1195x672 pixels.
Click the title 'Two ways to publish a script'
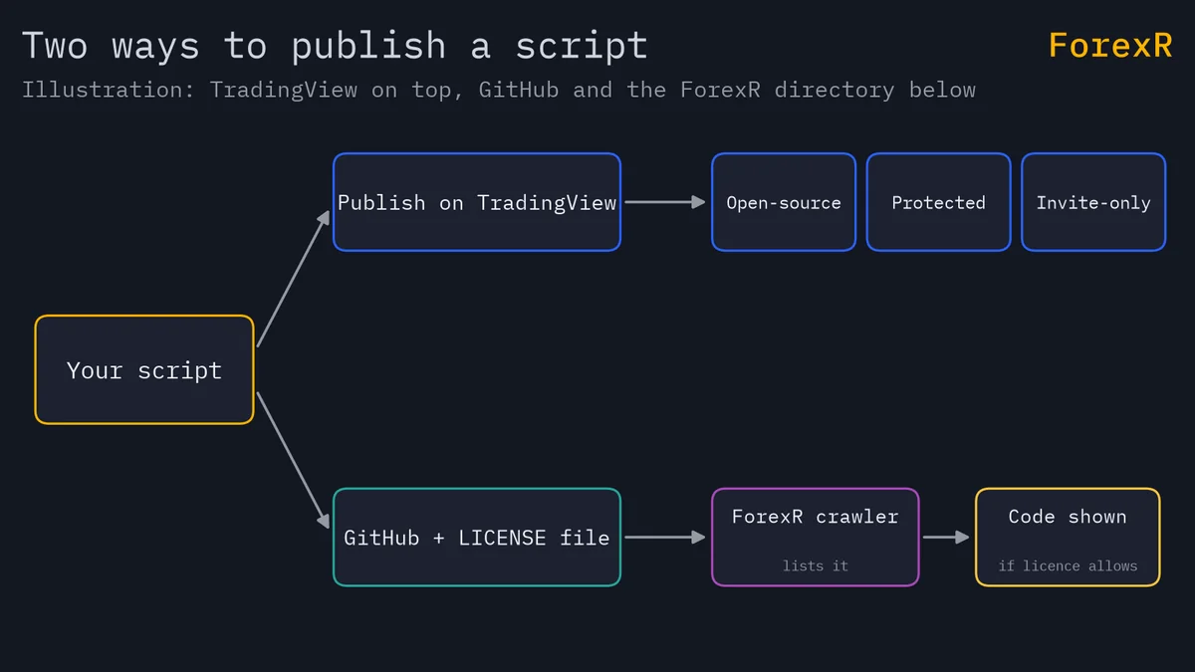[x=335, y=46]
